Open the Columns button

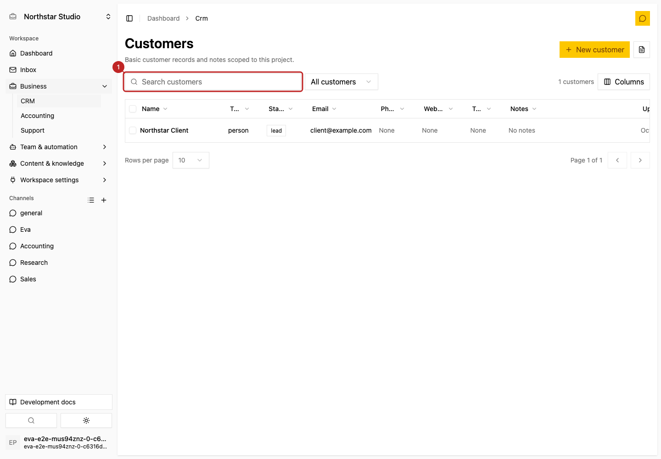(624, 82)
